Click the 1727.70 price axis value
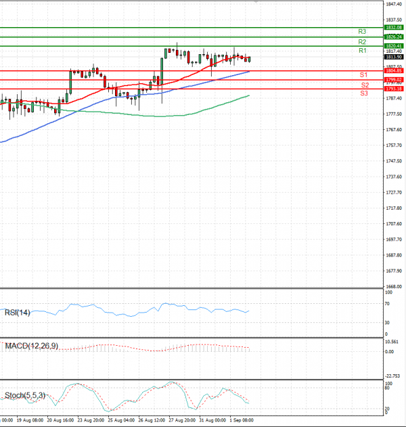The width and height of the screenshot is (406, 427). point(394,193)
